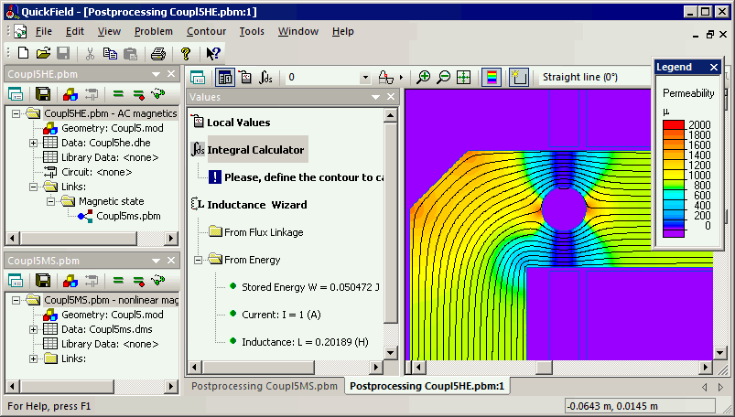The width and height of the screenshot is (735, 417).
Task: Open the Contour menu
Action: click(206, 31)
